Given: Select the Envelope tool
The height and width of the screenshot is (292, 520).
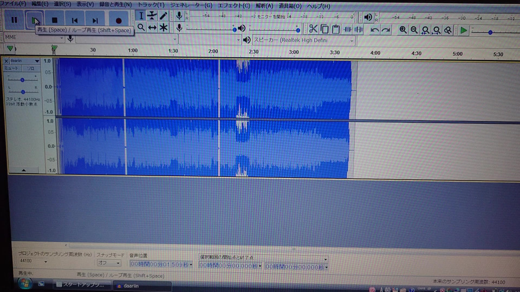Looking at the screenshot, I should click(x=152, y=16).
